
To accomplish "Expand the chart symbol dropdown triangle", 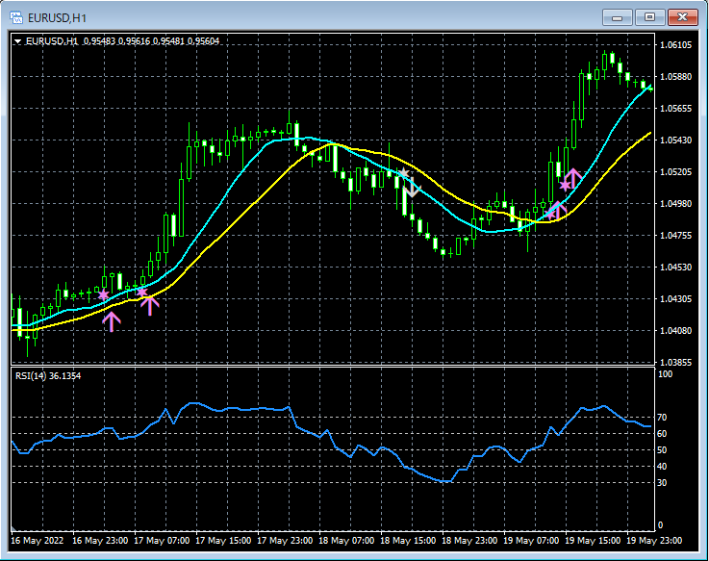I will coord(17,41).
